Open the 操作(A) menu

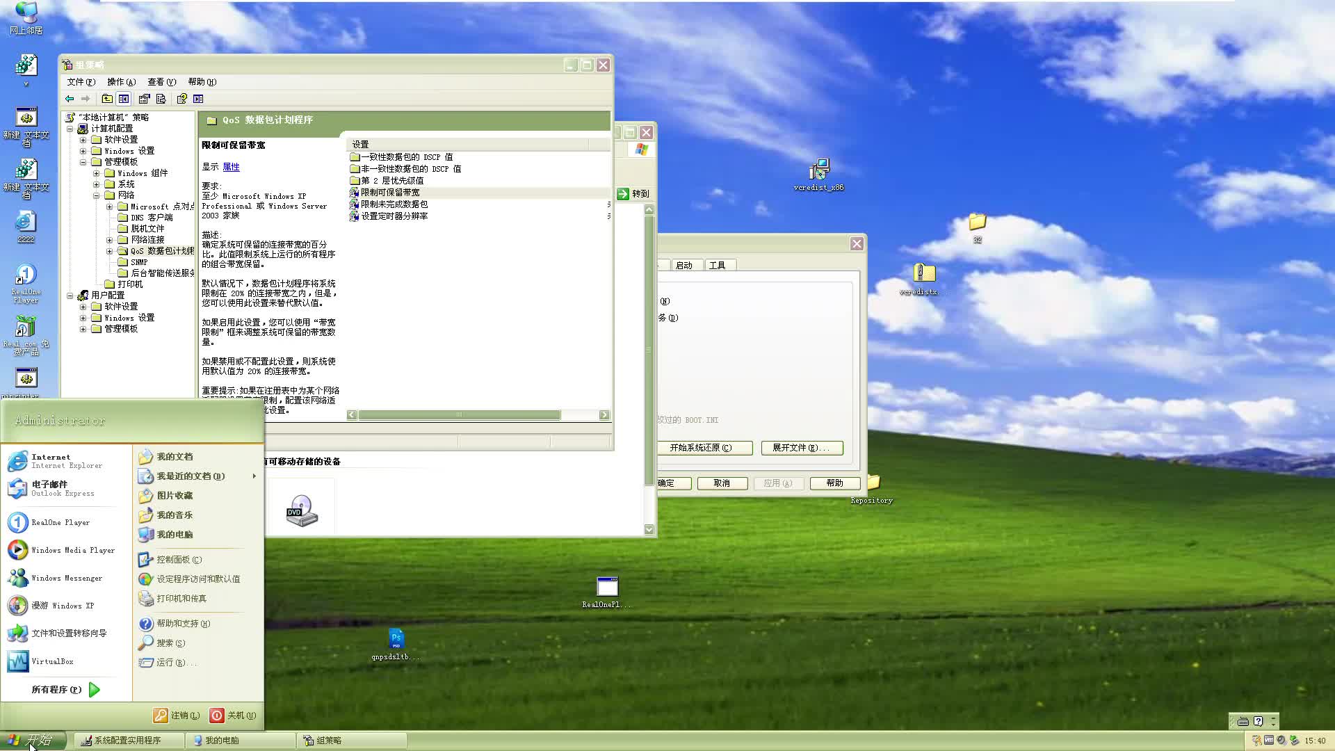(x=121, y=82)
